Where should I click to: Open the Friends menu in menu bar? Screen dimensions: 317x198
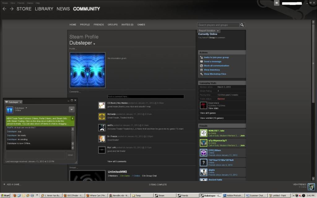point(21,3)
